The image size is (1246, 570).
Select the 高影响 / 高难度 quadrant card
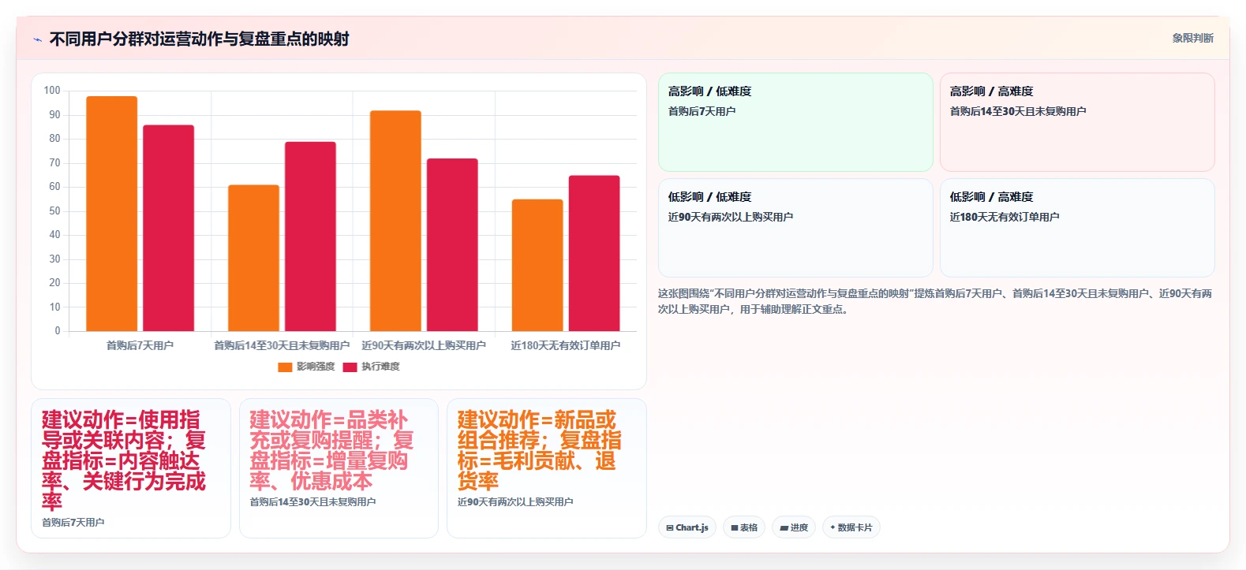(1077, 122)
